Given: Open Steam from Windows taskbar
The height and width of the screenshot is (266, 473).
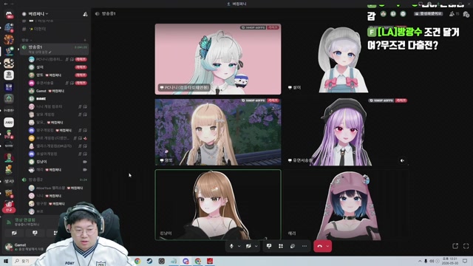Looking at the screenshot, I should pyautogui.click(x=149, y=261).
